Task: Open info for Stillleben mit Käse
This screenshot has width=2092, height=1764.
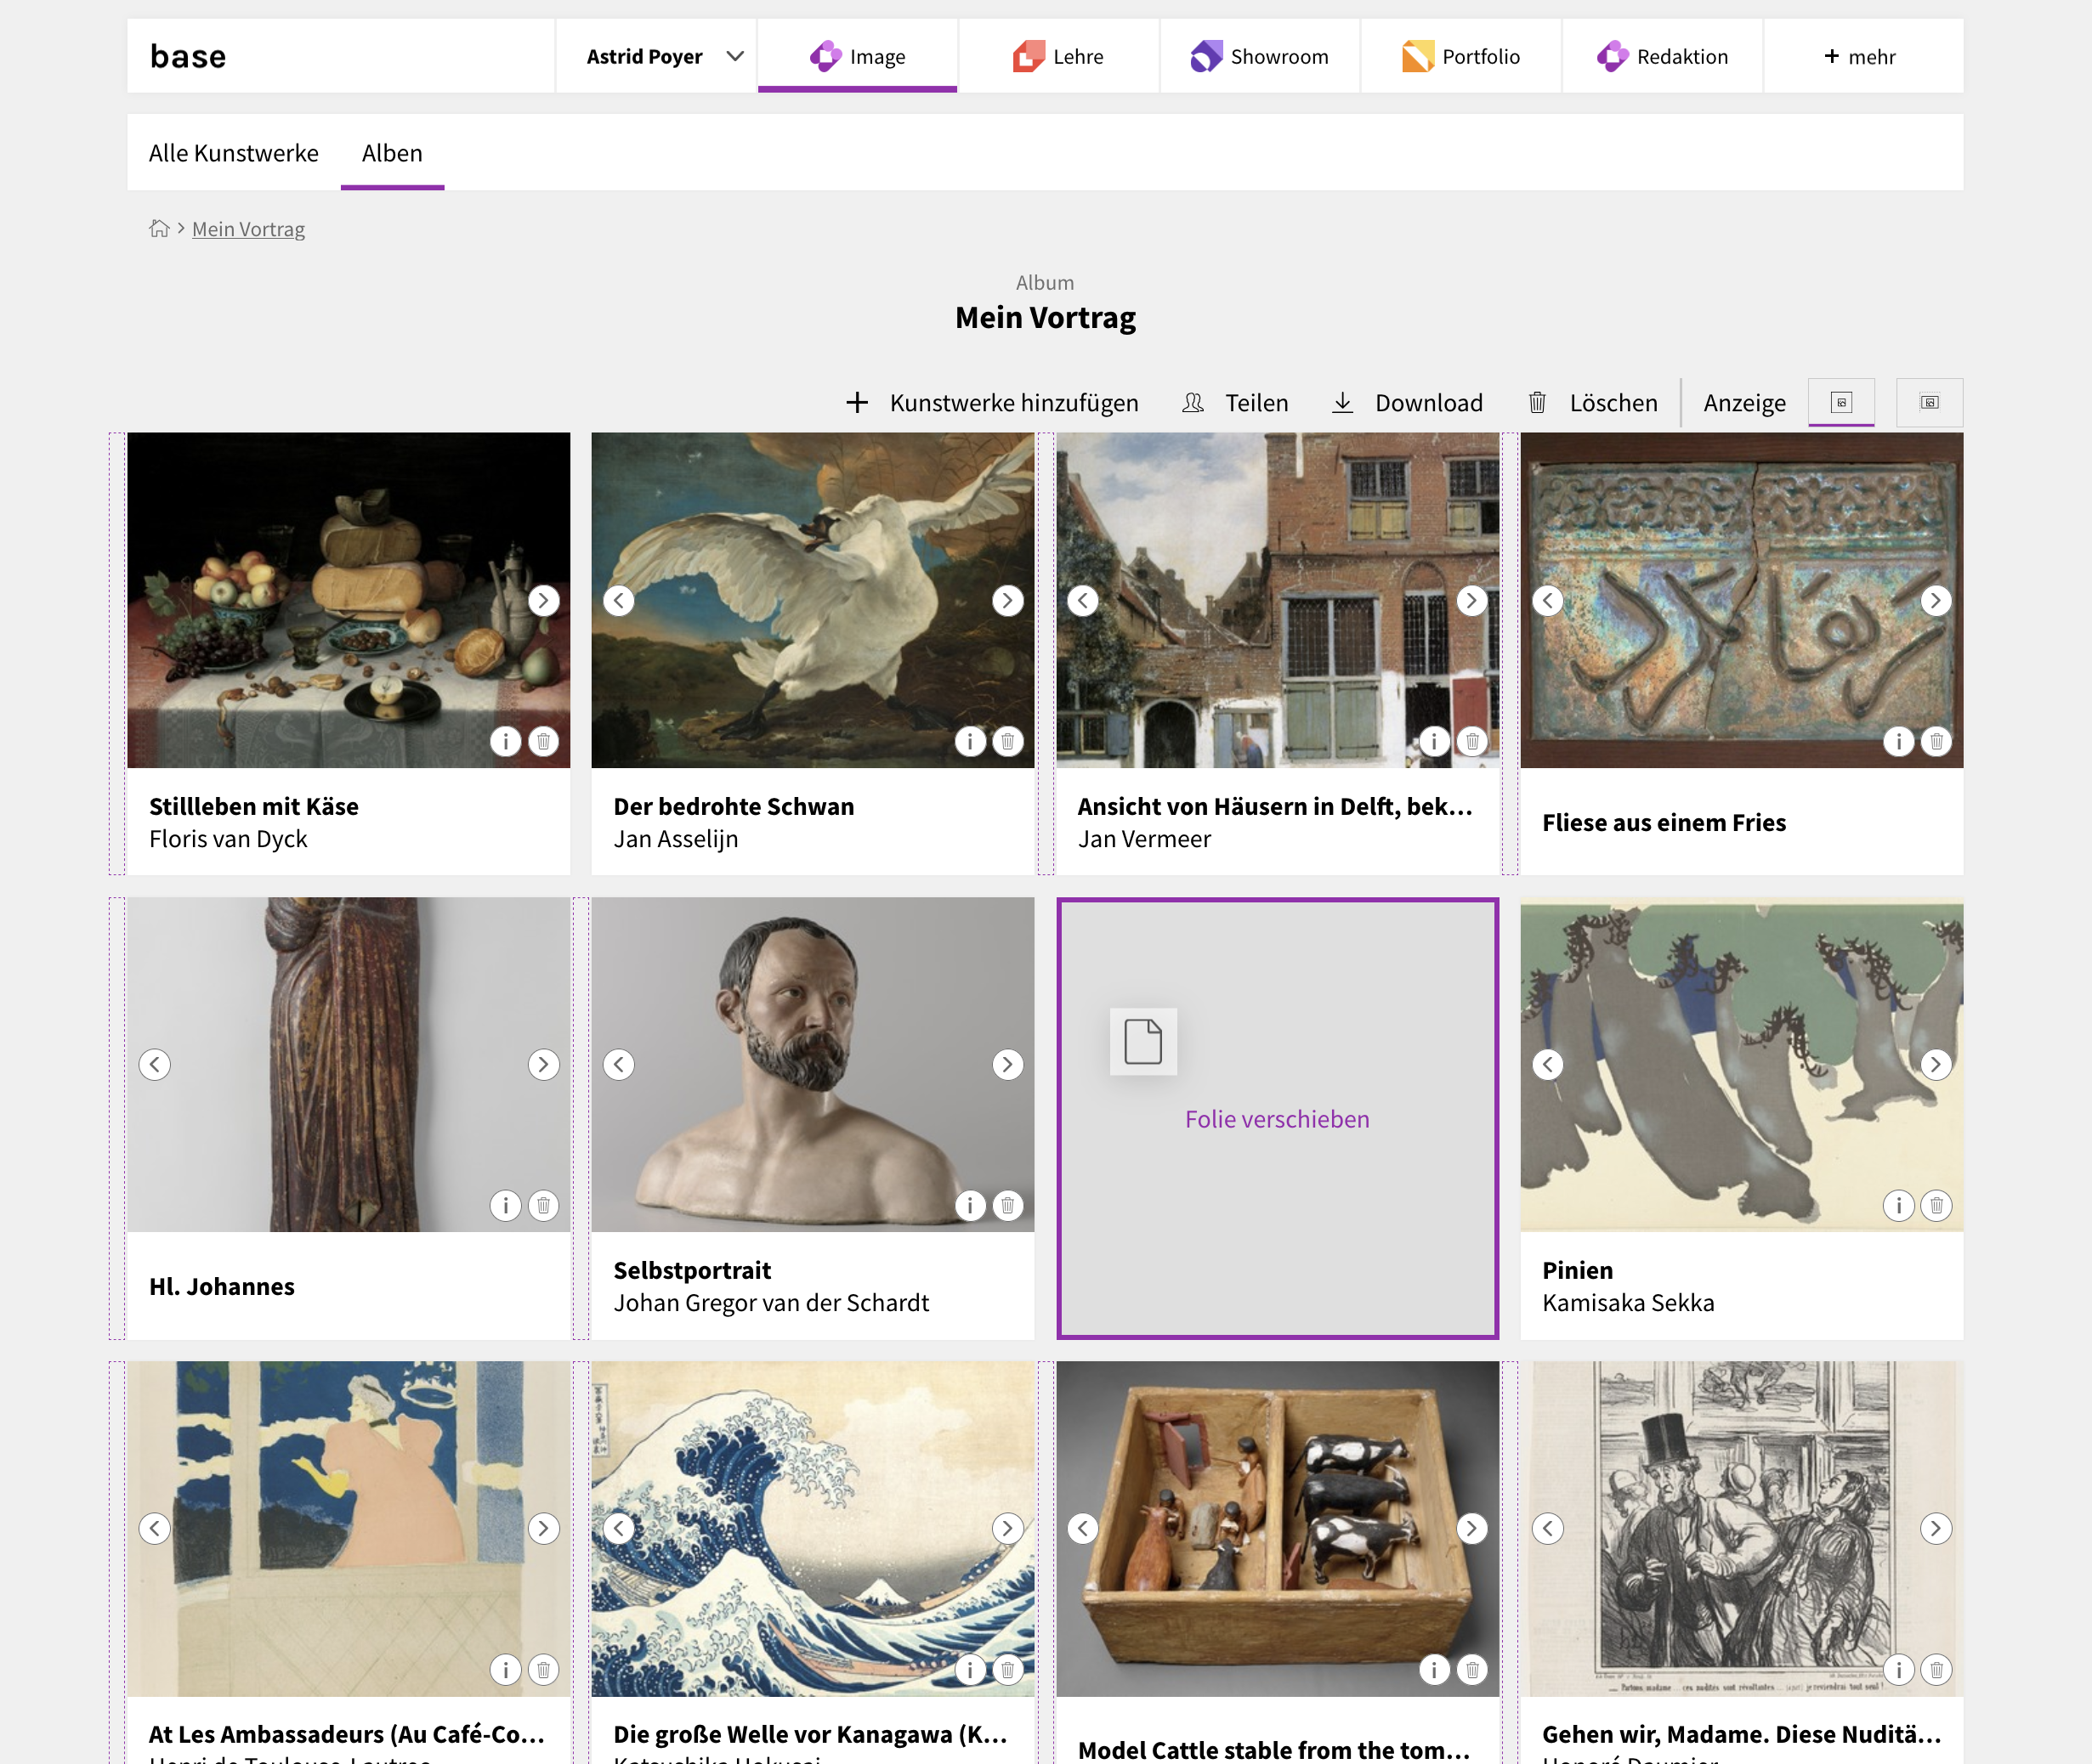Action: pyautogui.click(x=505, y=741)
